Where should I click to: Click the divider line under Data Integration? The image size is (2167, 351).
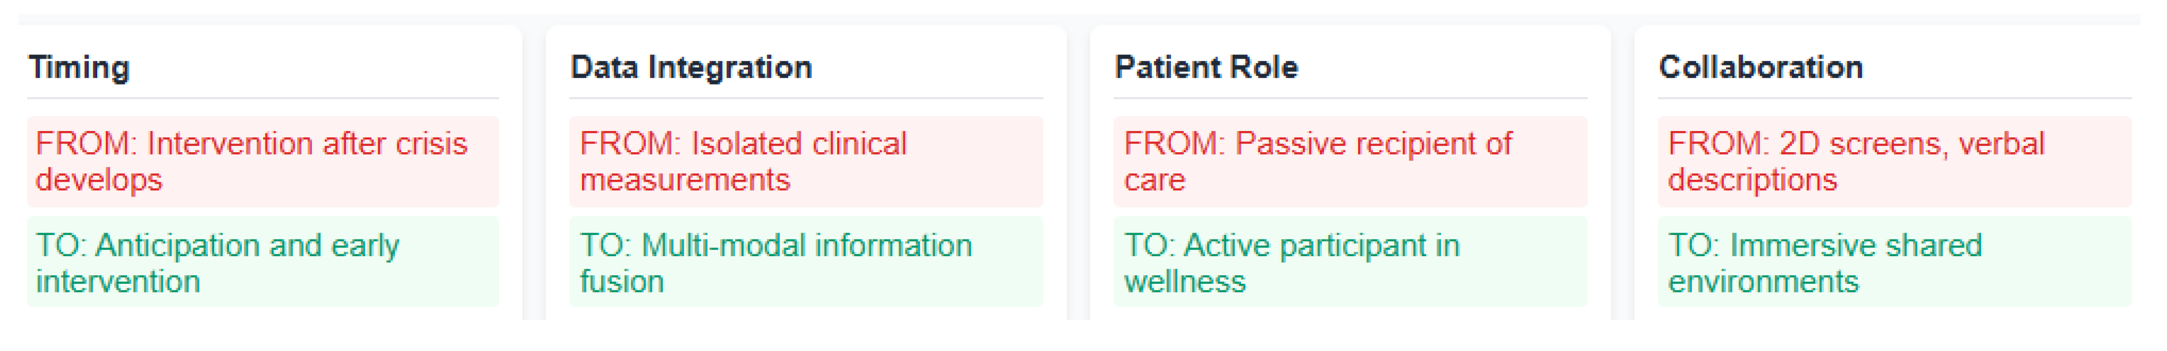[805, 98]
